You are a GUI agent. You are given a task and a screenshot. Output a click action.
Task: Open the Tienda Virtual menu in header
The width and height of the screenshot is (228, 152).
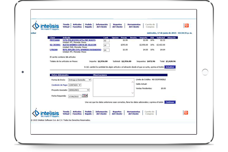tap(66, 26)
